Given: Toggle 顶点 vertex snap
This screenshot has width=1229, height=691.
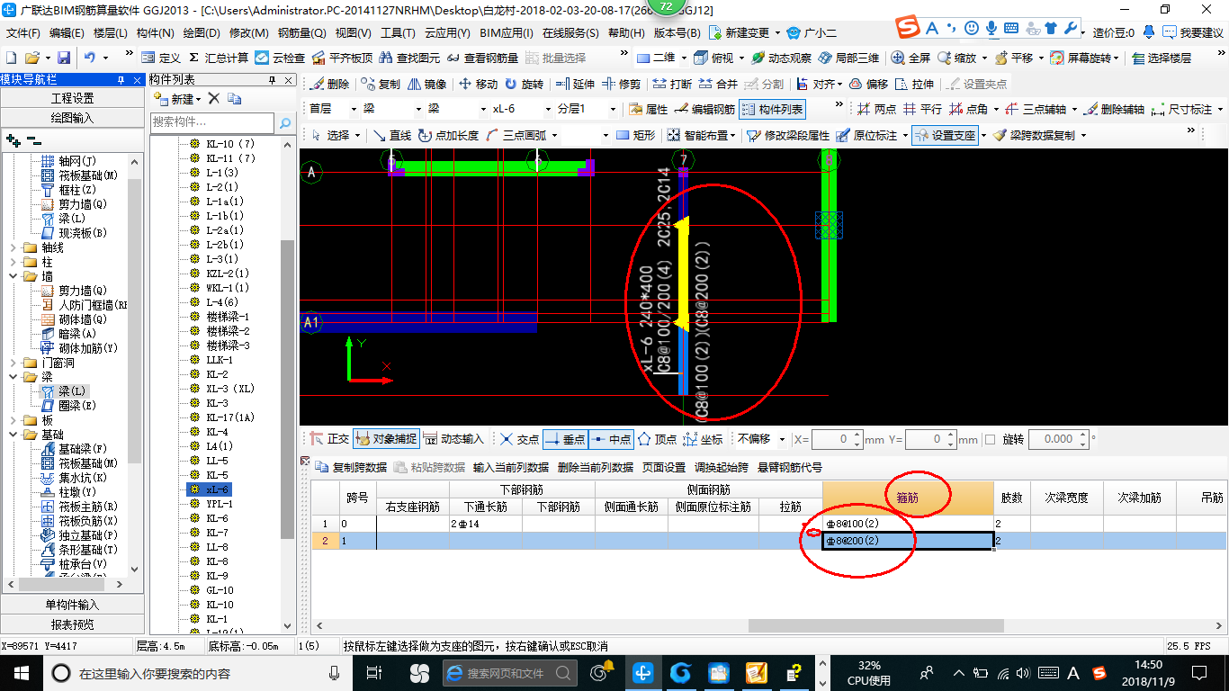Looking at the screenshot, I should pyautogui.click(x=657, y=439).
